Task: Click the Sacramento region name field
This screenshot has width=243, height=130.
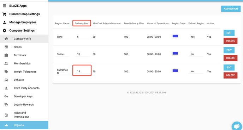Action: click(x=62, y=72)
